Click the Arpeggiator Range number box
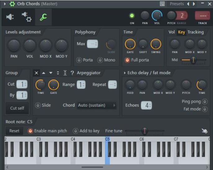Viewport: 213px width, 170px height. 81,85
